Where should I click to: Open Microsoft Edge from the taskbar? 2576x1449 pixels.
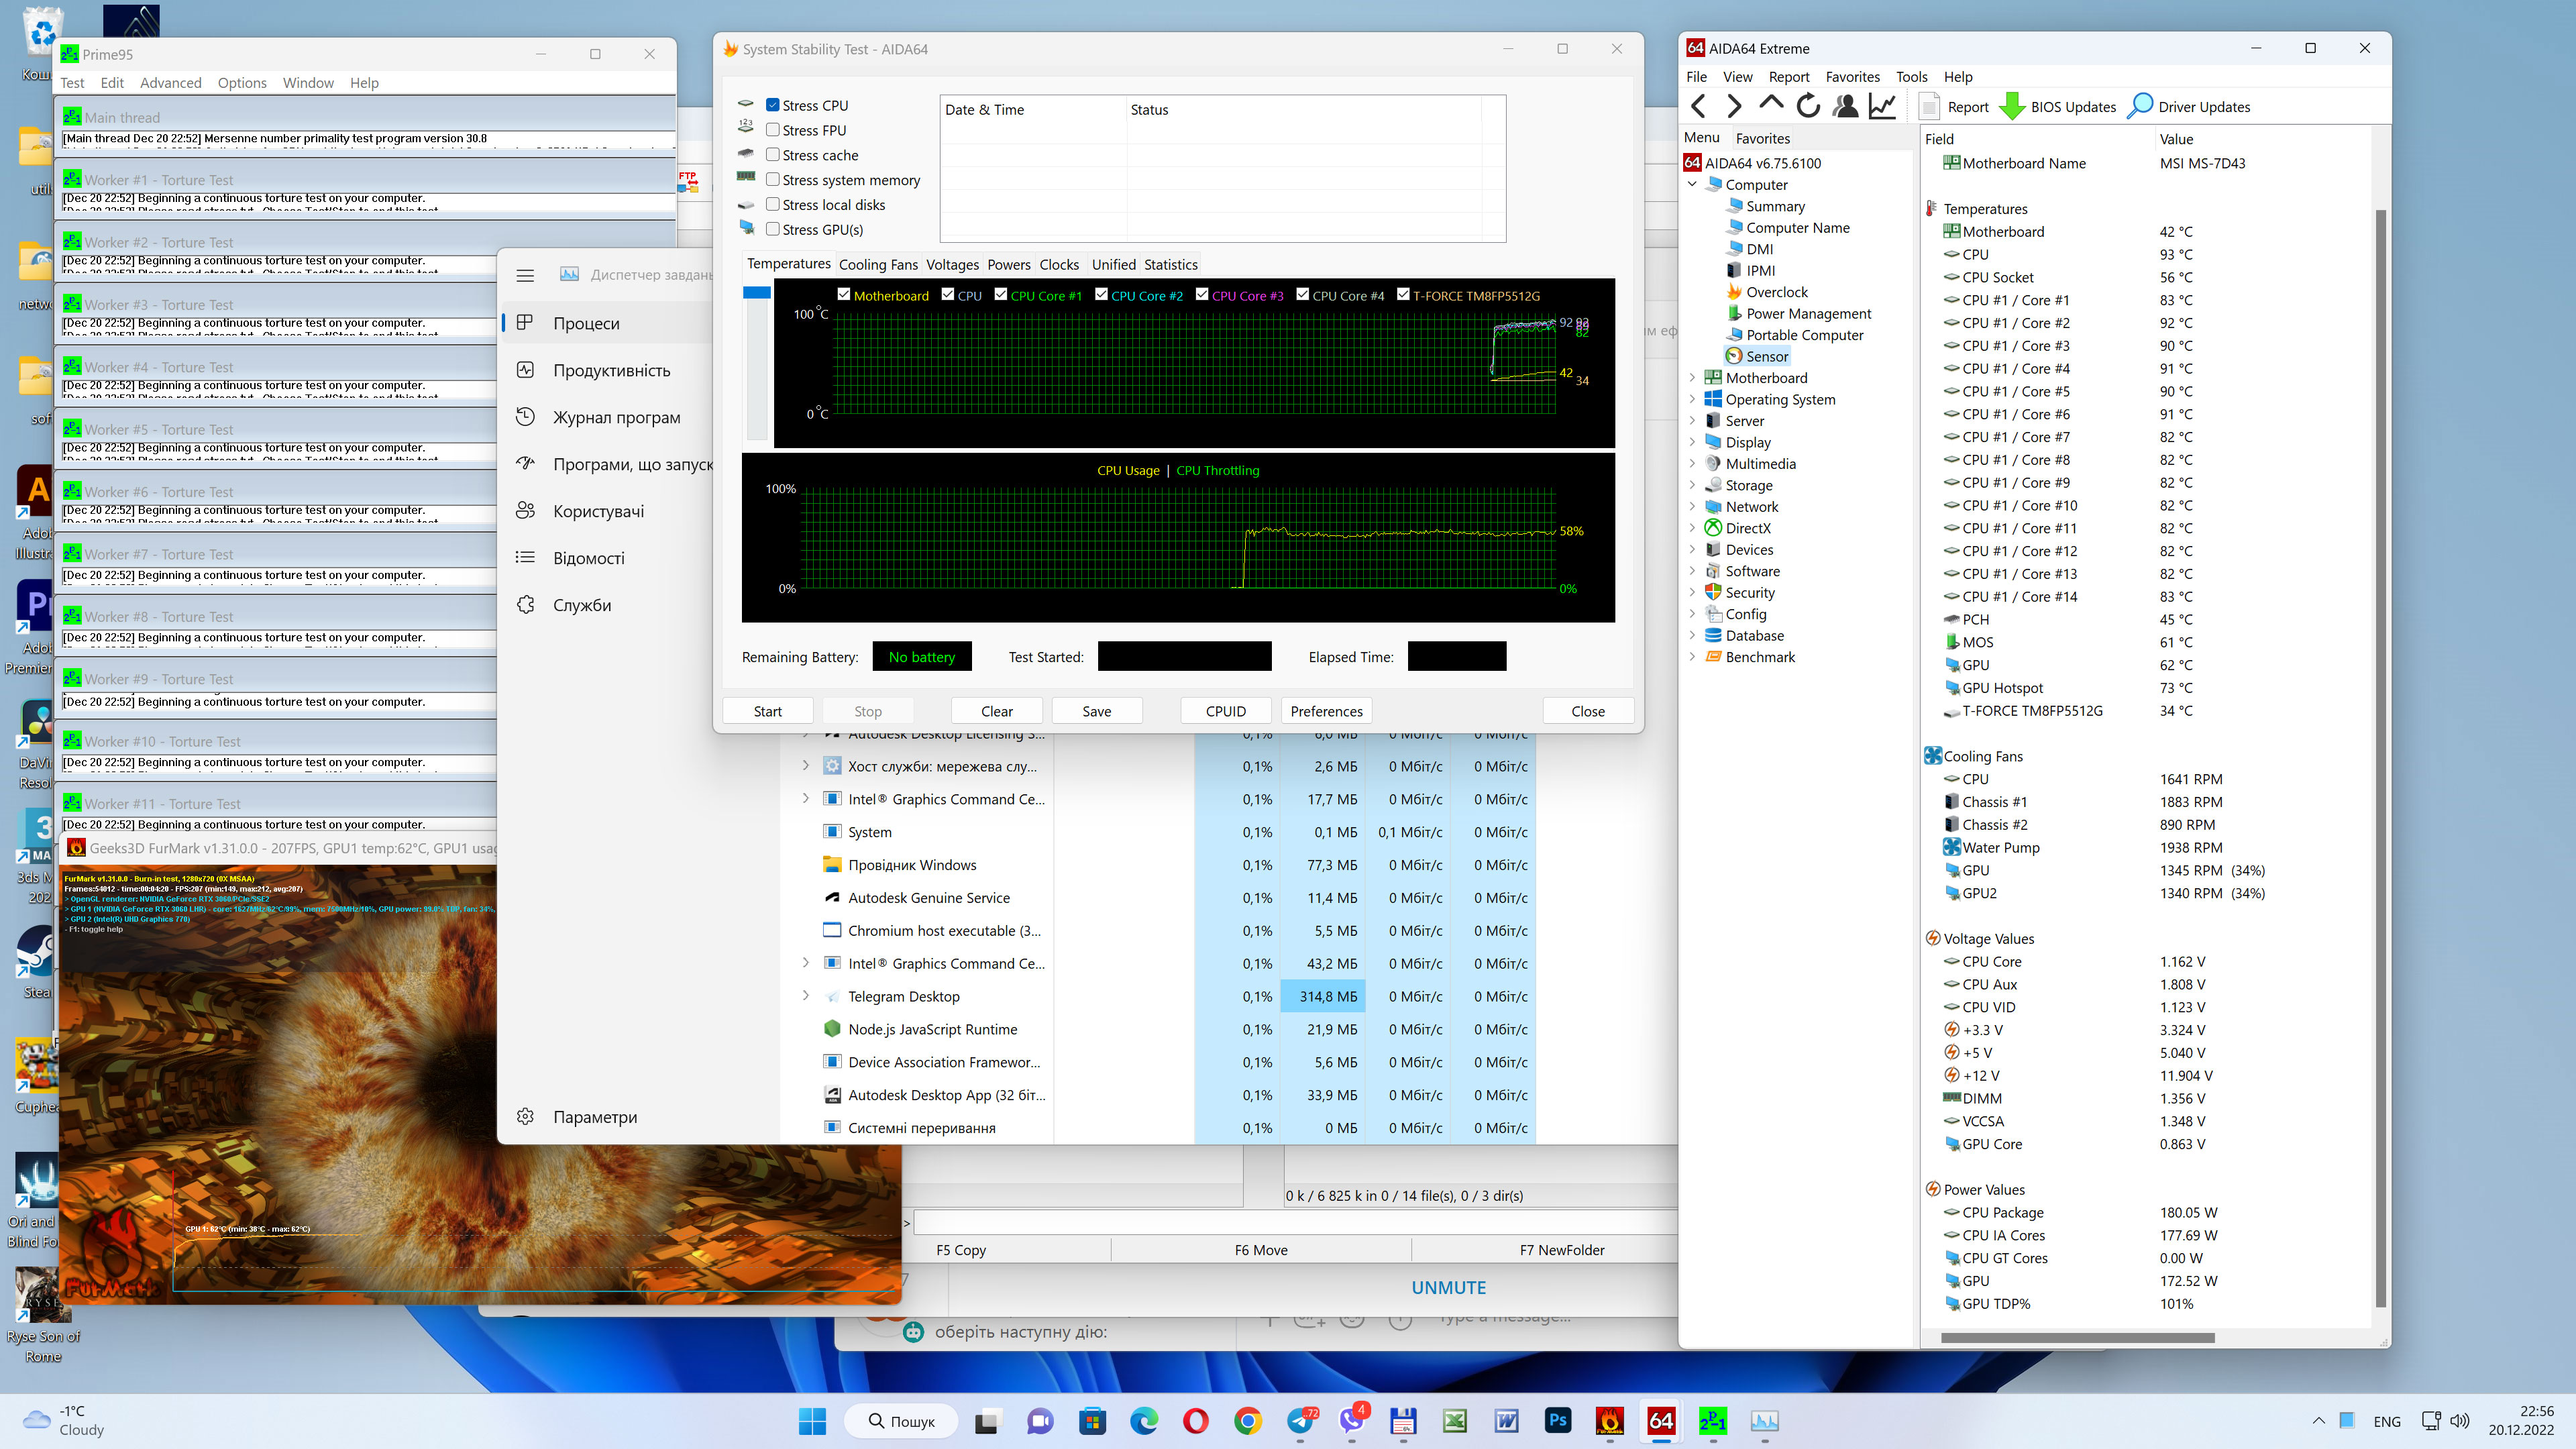(1144, 1421)
